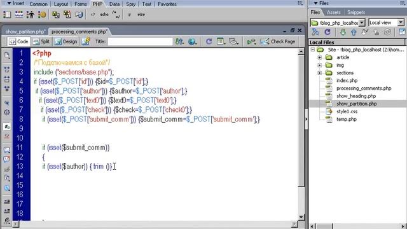Connect to remote host in Files panel
The image size is (407, 229).
coord(315,32)
